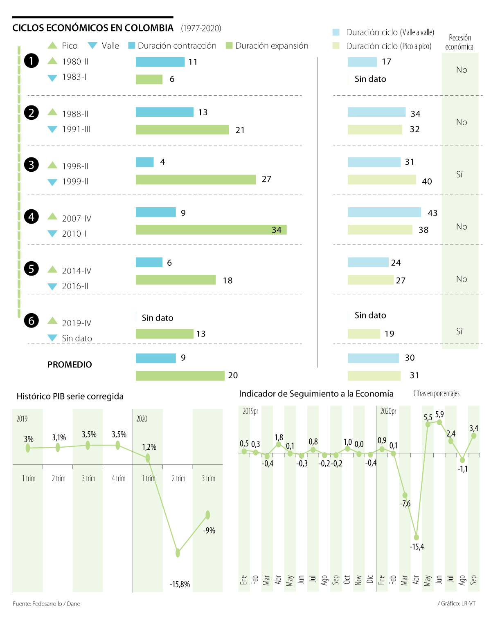Click the PROMEDIO expansion bar labeled 20
Screen dimensions: 491x621
[180, 375]
